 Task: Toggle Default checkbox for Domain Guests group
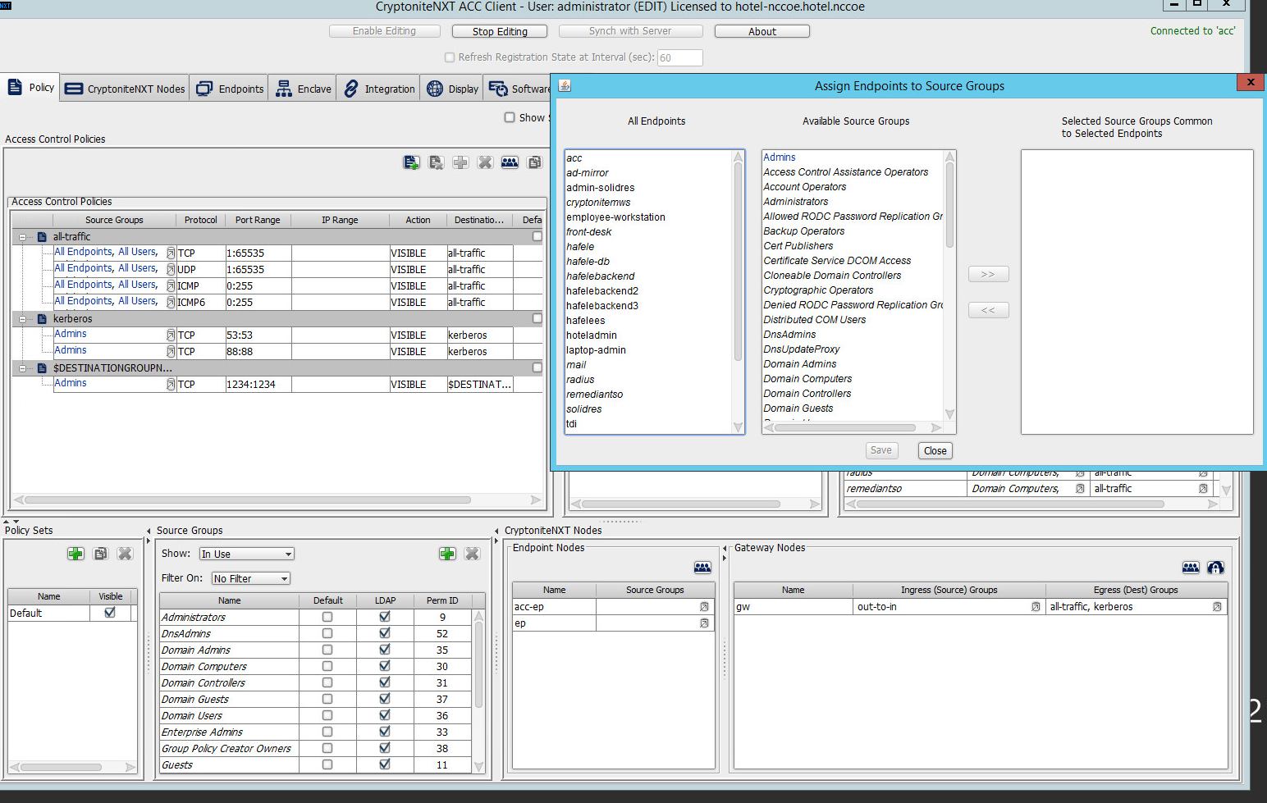(327, 699)
